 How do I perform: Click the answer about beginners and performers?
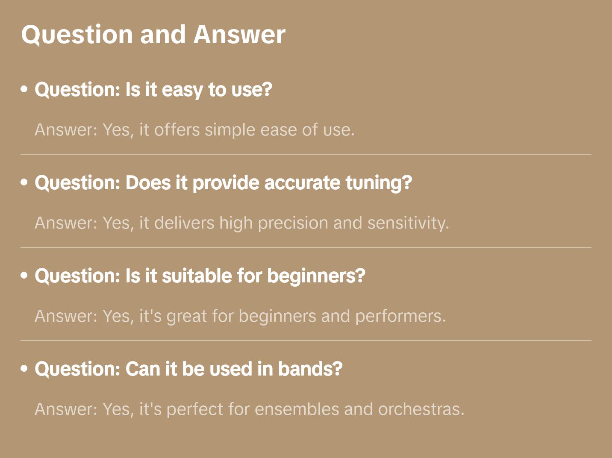point(240,316)
